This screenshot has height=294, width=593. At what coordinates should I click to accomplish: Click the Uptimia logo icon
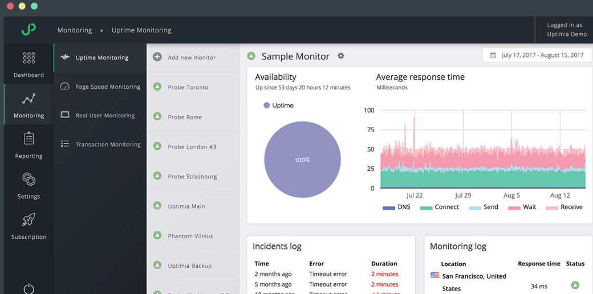tap(29, 30)
